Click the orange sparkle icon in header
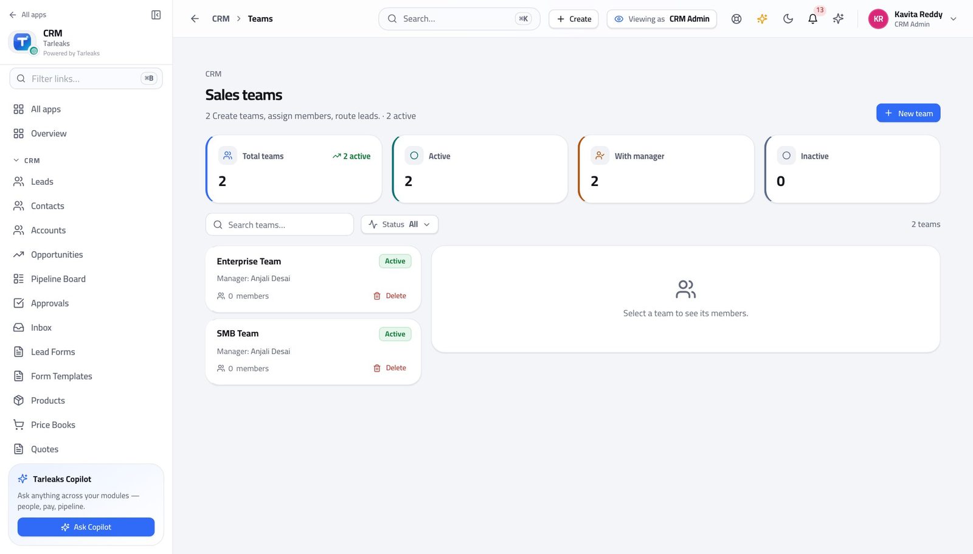The width and height of the screenshot is (973, 554). 762,19
